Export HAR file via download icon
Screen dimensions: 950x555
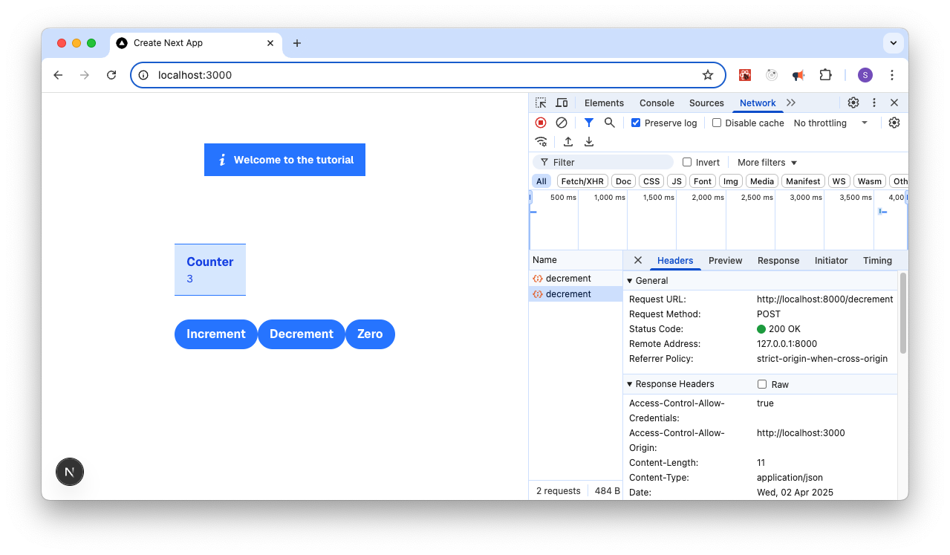[x=588, y=141]
